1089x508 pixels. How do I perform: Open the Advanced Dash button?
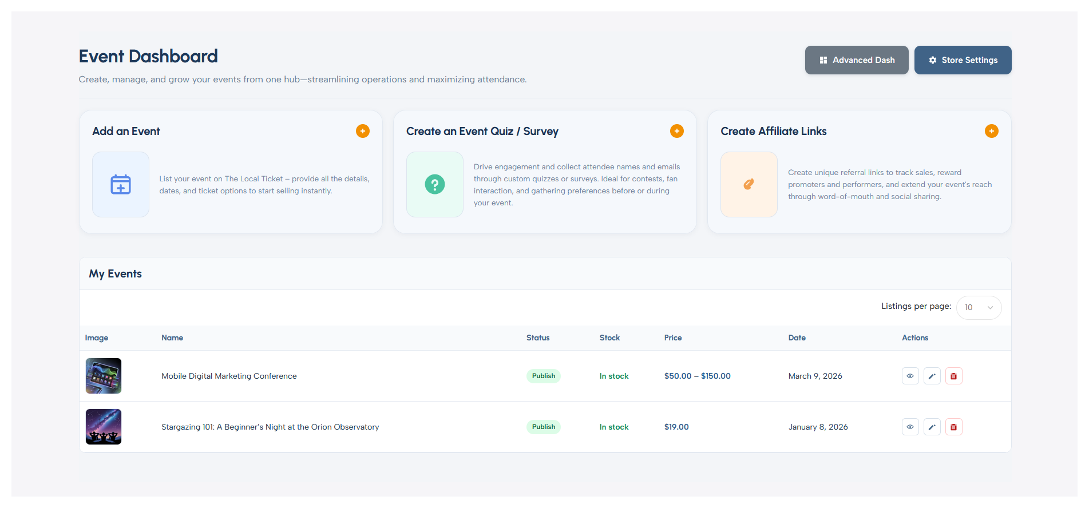(857, 60)
